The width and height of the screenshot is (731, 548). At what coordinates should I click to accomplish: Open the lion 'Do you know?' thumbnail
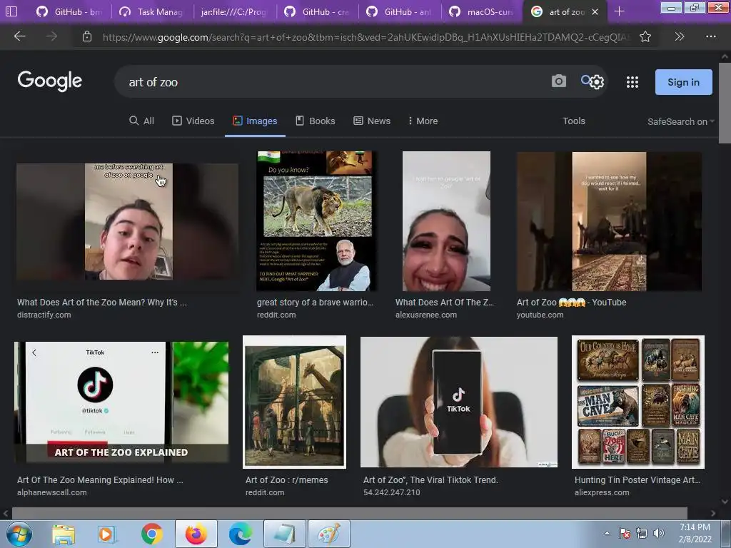tap(315, 221)
